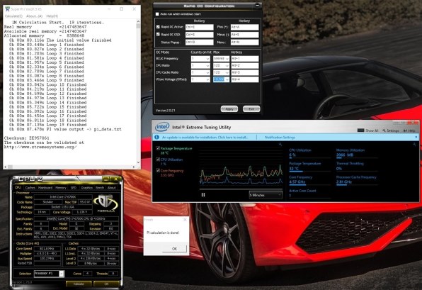Switch to the Mainboard tab in CPU-Z
Image resolution: width=422 pixels, height=290 pixels.
(x=45, y=188)
